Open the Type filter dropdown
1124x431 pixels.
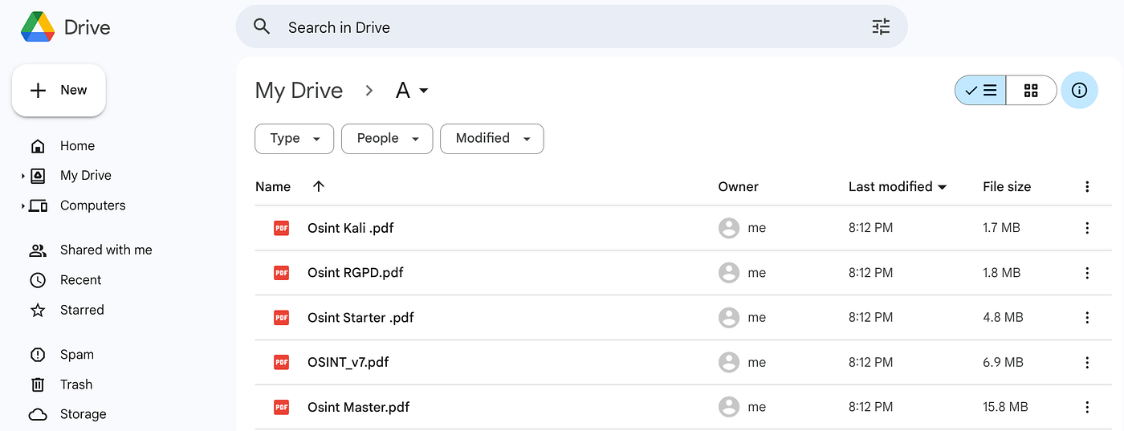point(294,138)
